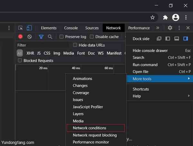
Task: Select Hide console drawer menu item
Action: pos(160,51)
